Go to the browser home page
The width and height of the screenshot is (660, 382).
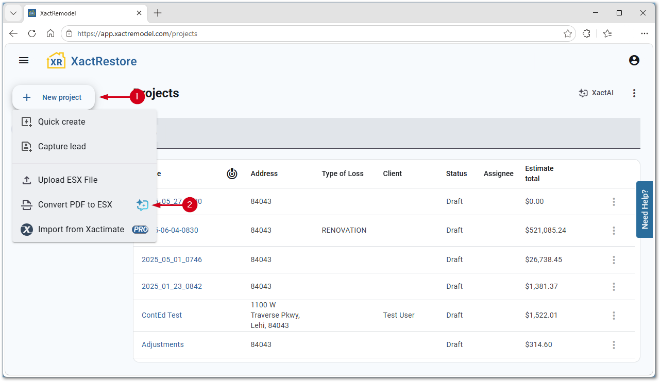50,33
